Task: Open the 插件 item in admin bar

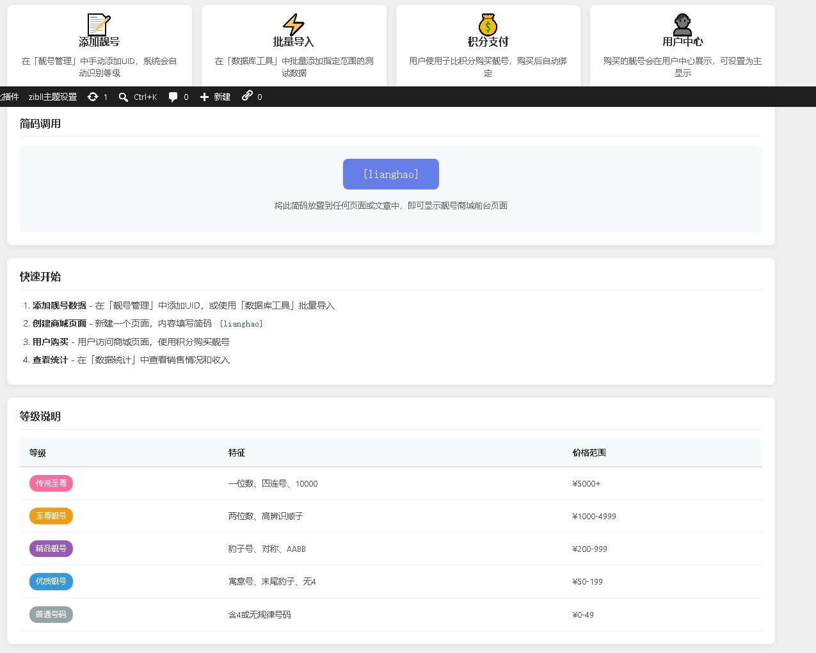Action: (10, 97)
